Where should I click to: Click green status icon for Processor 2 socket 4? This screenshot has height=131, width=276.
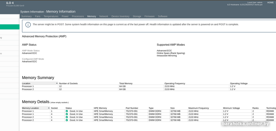pyautogui.click(x=67, y=120)
